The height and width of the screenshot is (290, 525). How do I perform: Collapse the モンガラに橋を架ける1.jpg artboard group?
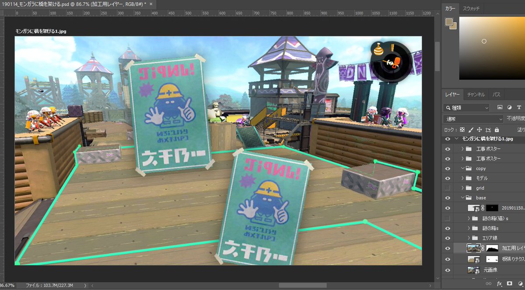point(457,139)
